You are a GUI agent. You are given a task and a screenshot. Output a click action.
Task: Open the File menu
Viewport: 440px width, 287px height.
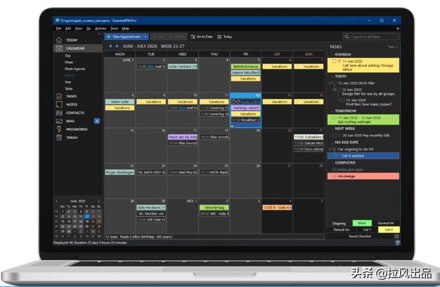(58, 28)
